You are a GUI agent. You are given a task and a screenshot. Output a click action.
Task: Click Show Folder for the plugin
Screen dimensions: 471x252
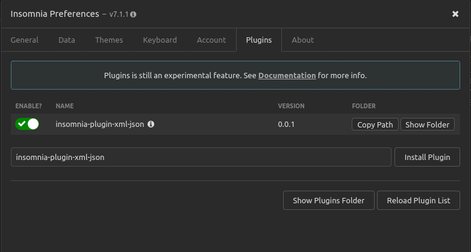[x=428, y=124]
